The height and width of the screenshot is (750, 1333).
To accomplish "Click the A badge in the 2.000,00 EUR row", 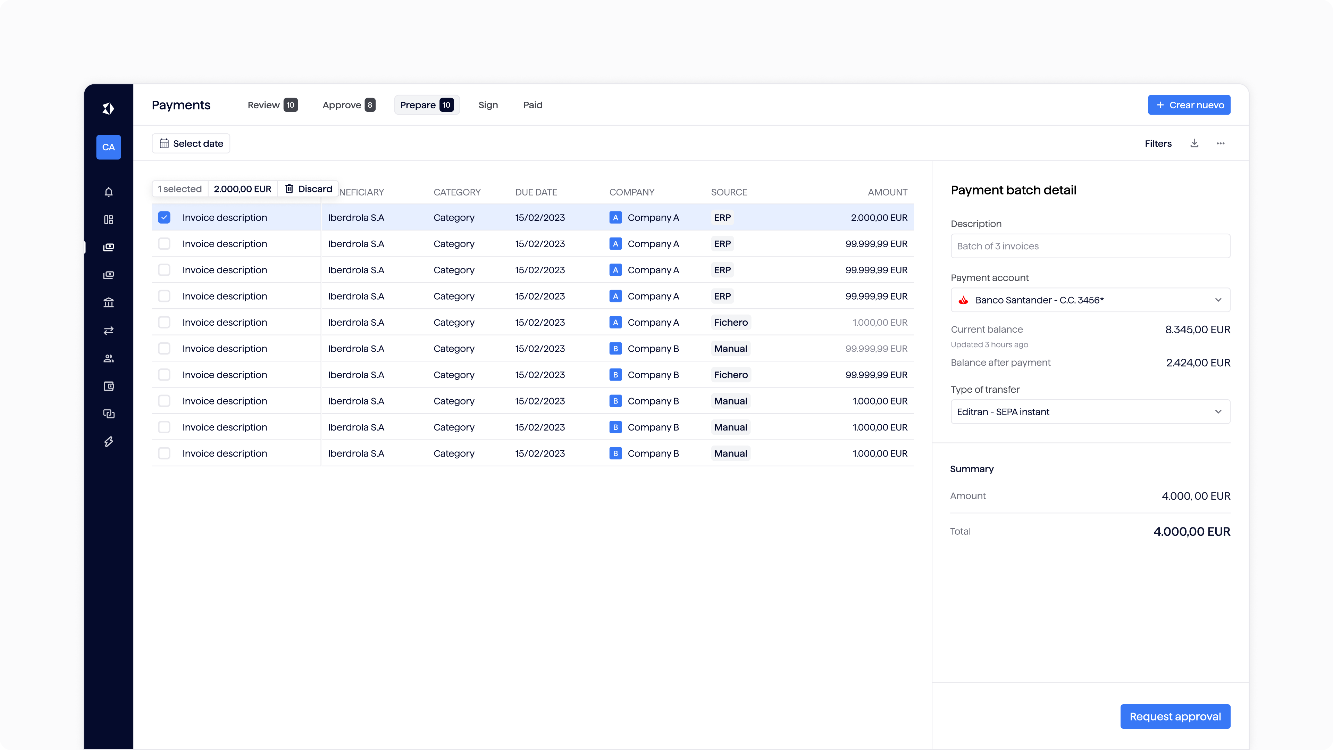I will pos(615,217).
